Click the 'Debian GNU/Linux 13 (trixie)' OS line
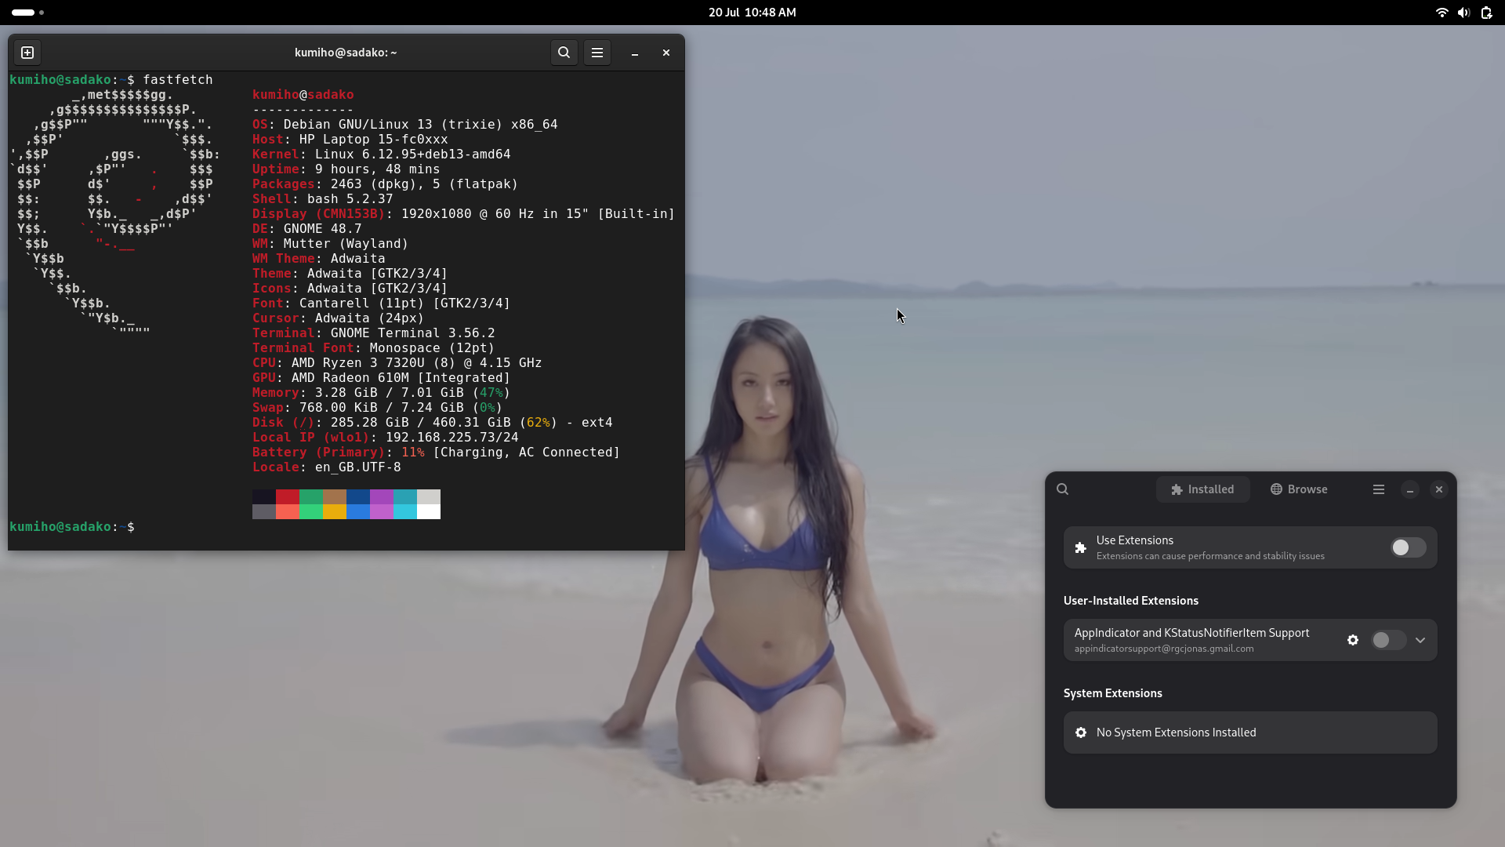 [404, 125]
